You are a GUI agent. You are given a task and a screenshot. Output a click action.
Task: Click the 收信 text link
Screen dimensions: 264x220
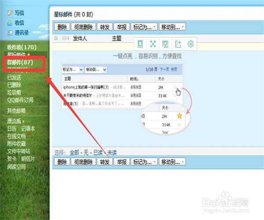click(19, 23)
